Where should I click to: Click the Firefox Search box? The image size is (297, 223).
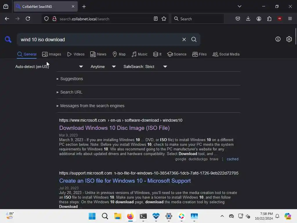(x=198, y=19)
